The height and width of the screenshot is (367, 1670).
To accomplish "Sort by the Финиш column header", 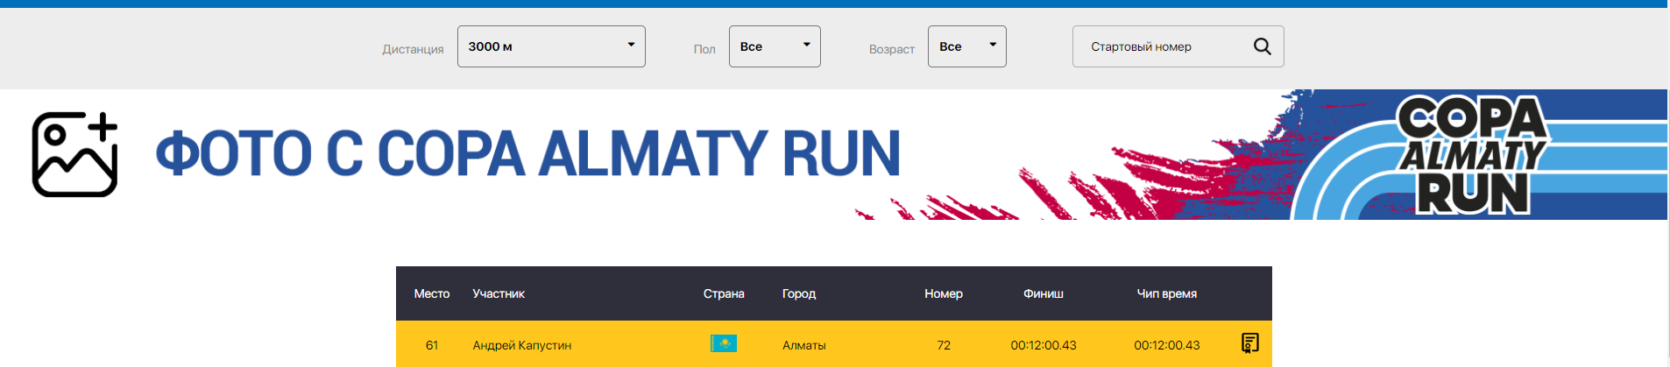I will [x=1044, y=293].
